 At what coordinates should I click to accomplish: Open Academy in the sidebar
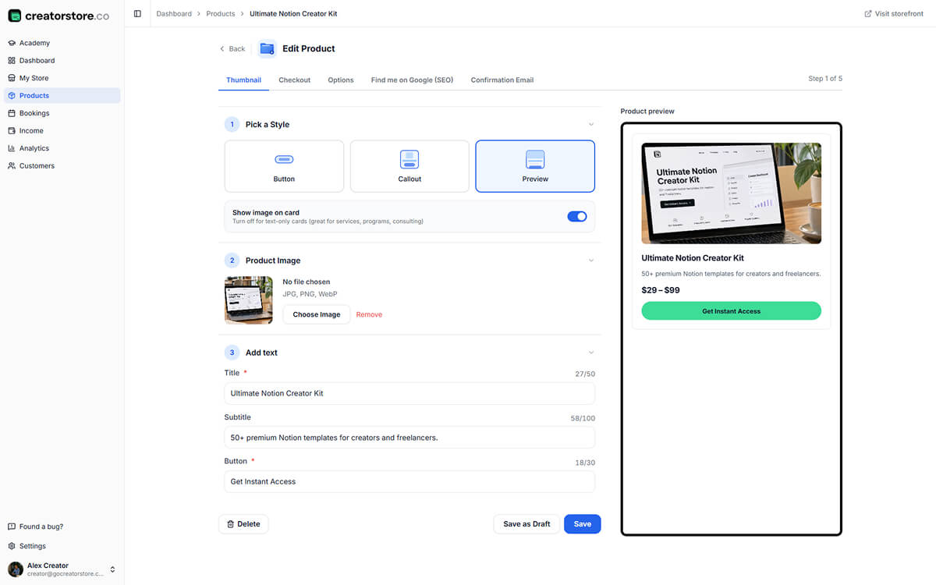pyautogui.click(x=62, y=43)
